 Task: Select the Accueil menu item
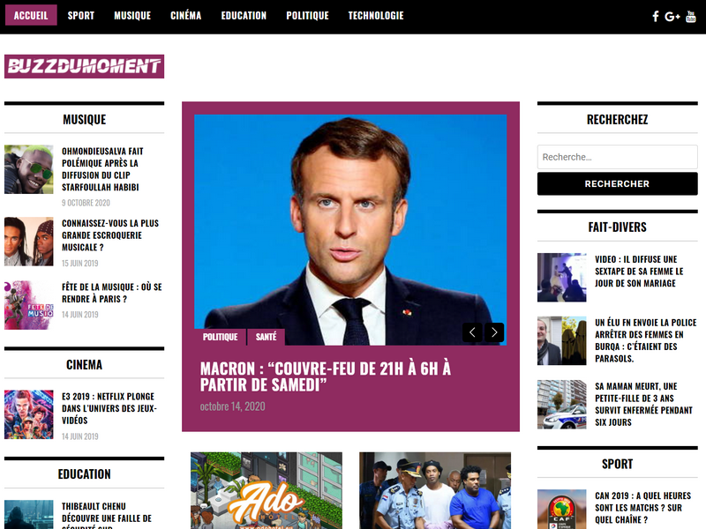pyautogui.click(x=31, y=15)
